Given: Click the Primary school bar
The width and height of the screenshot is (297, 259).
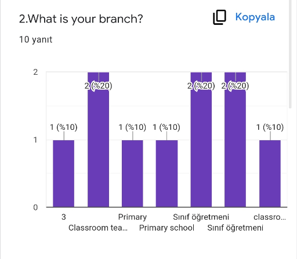Looking at the screenshot, I should pos(166,174).
